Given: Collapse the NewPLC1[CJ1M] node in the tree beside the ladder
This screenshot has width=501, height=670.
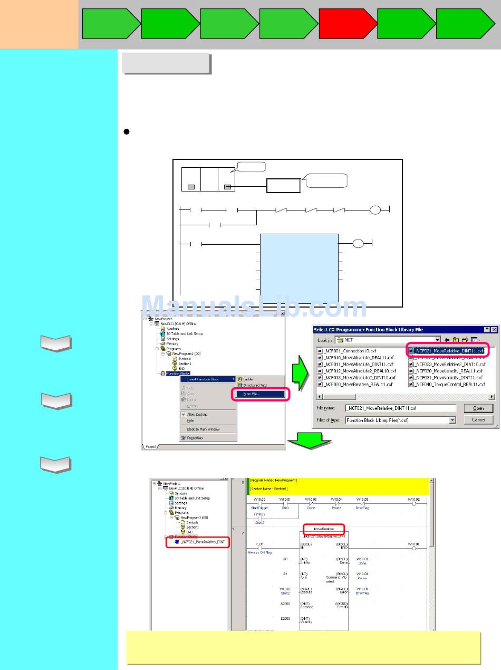Looking at the screenshot, I should click(159, 488).
